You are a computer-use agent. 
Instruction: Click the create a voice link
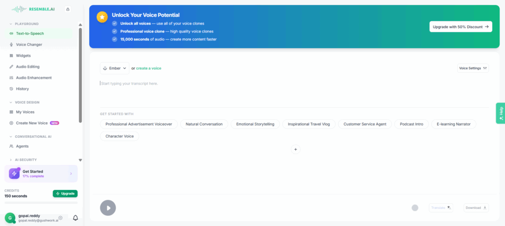click(x=148, y=68)
